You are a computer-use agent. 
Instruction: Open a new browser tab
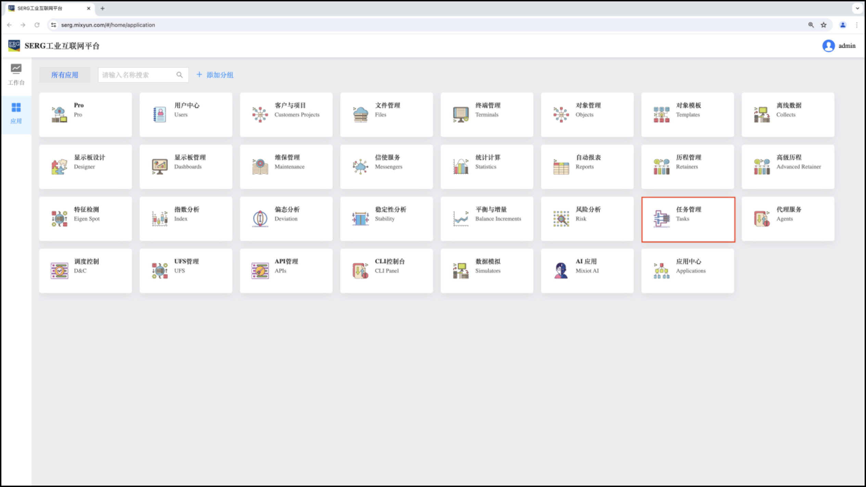(x=102, y=8)
